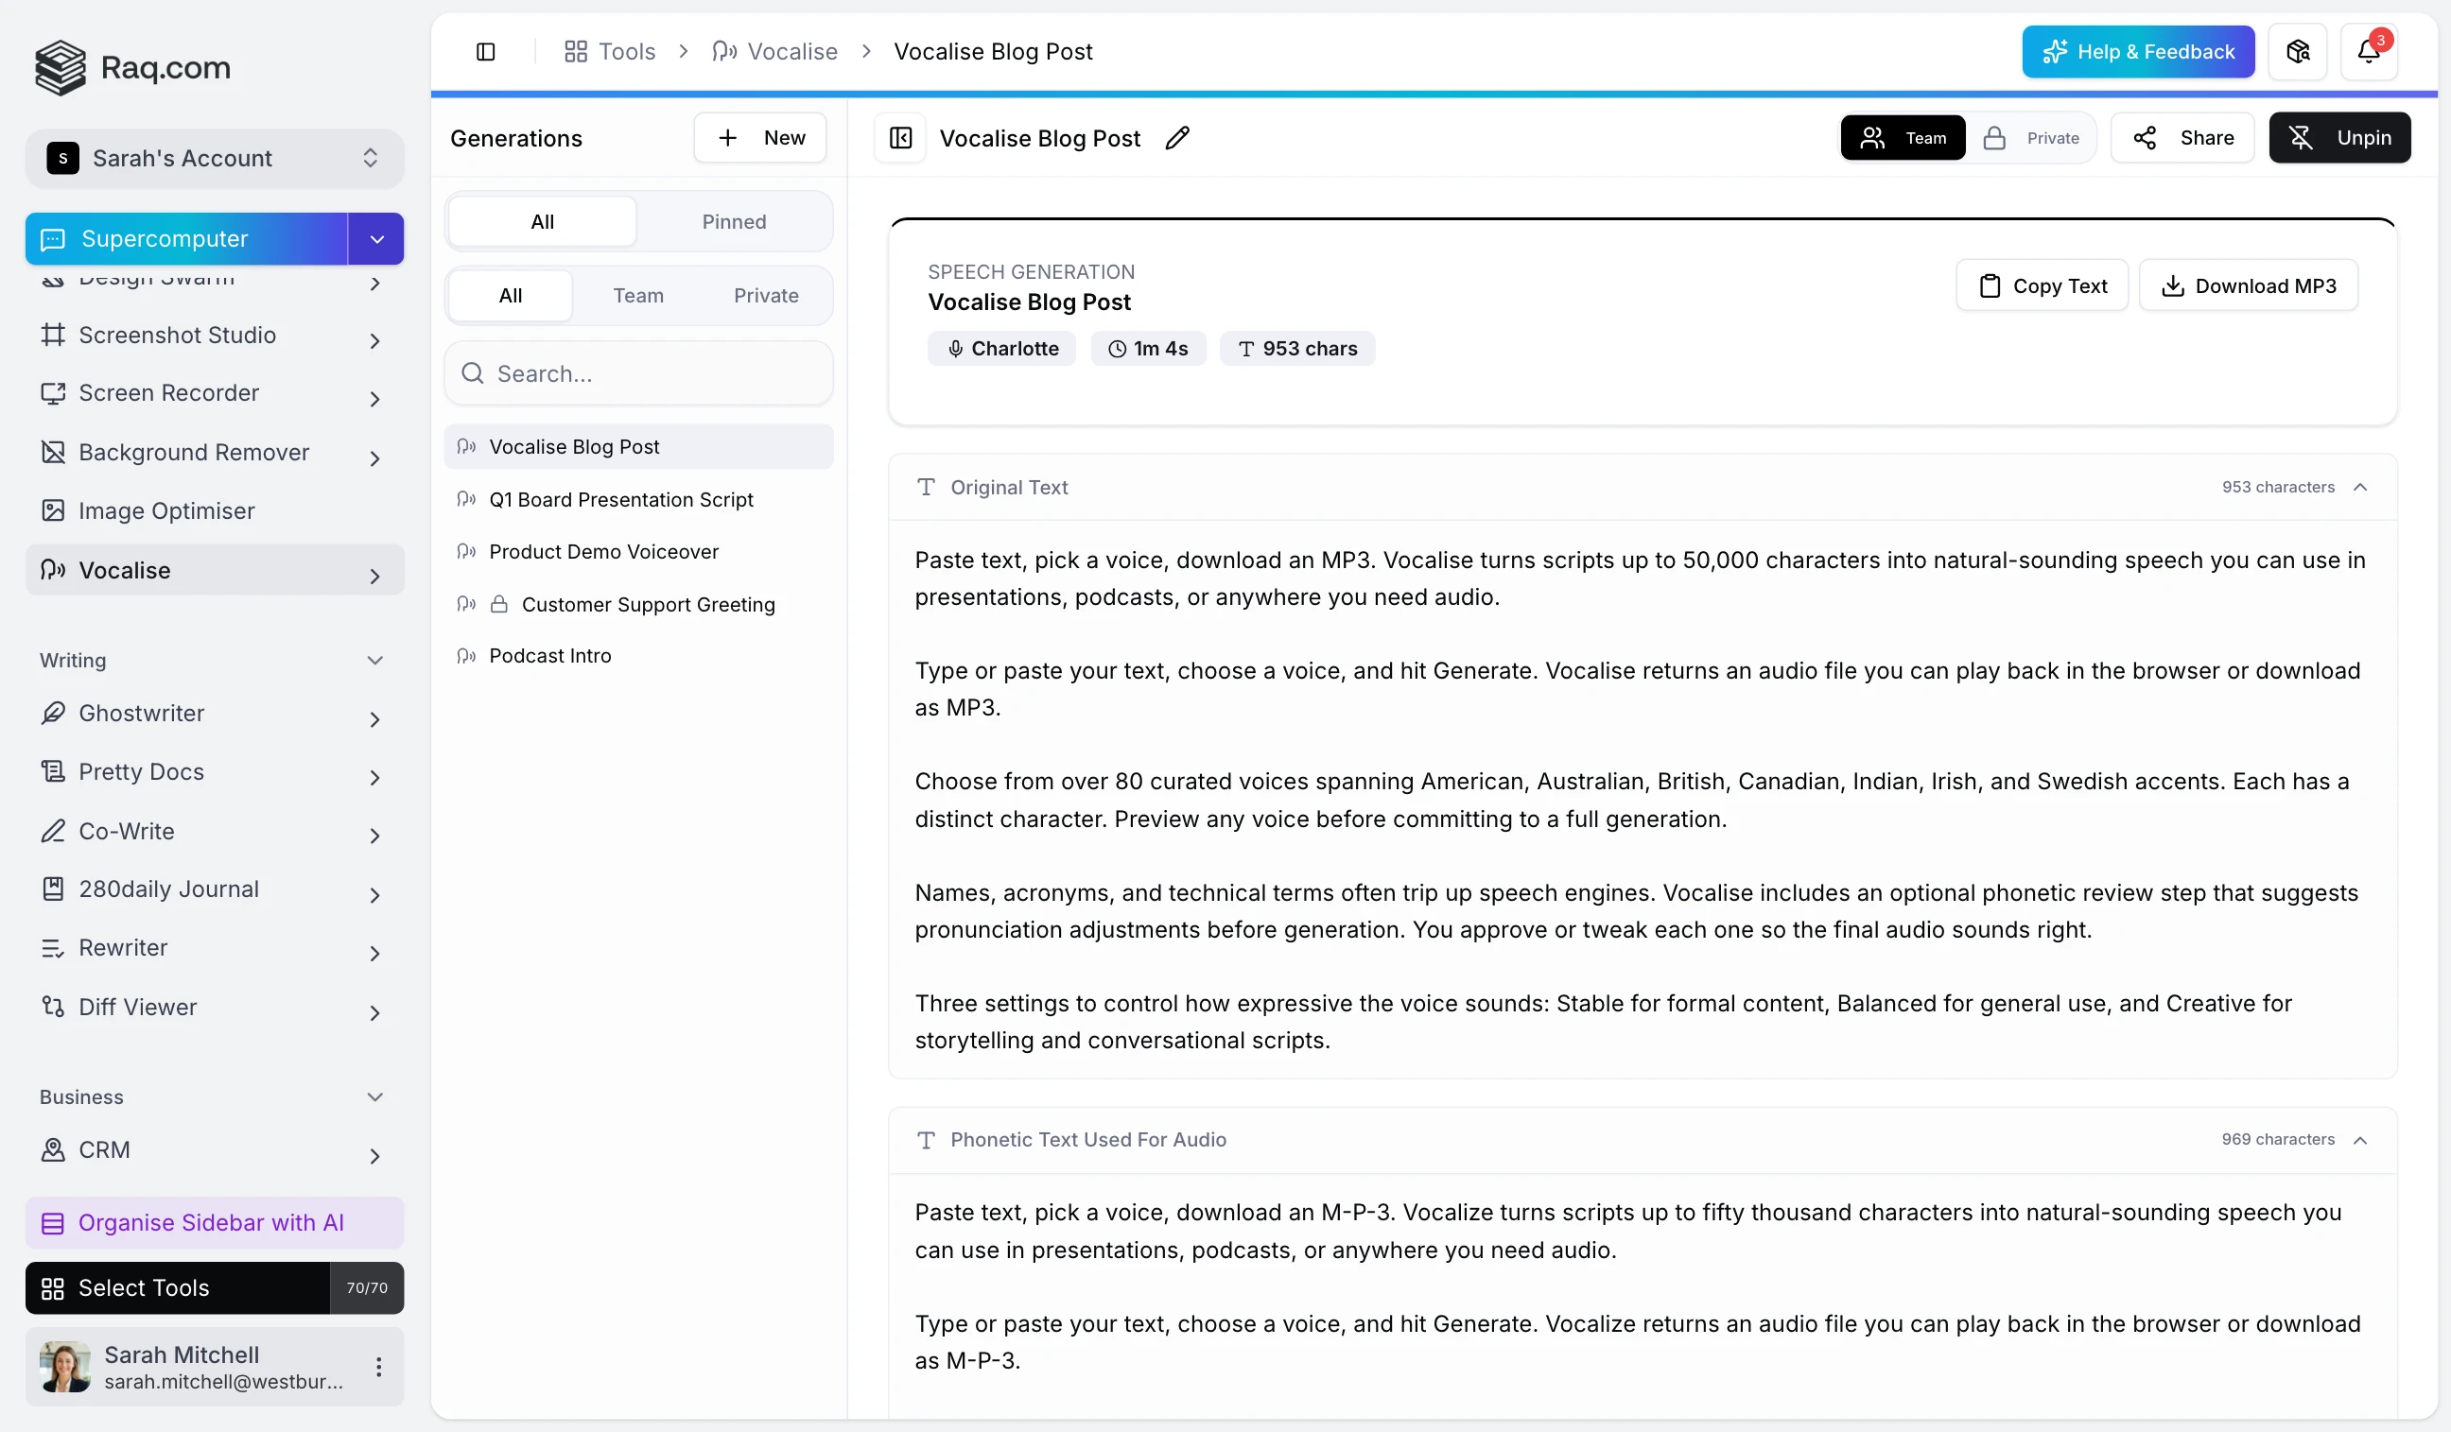The image size is (2451, 1432).
Task: Click Sarah Mitchell's profile photo
Action: [65, 1367]
